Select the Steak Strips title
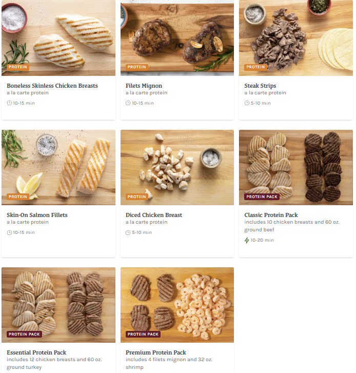 click(260, 86)
